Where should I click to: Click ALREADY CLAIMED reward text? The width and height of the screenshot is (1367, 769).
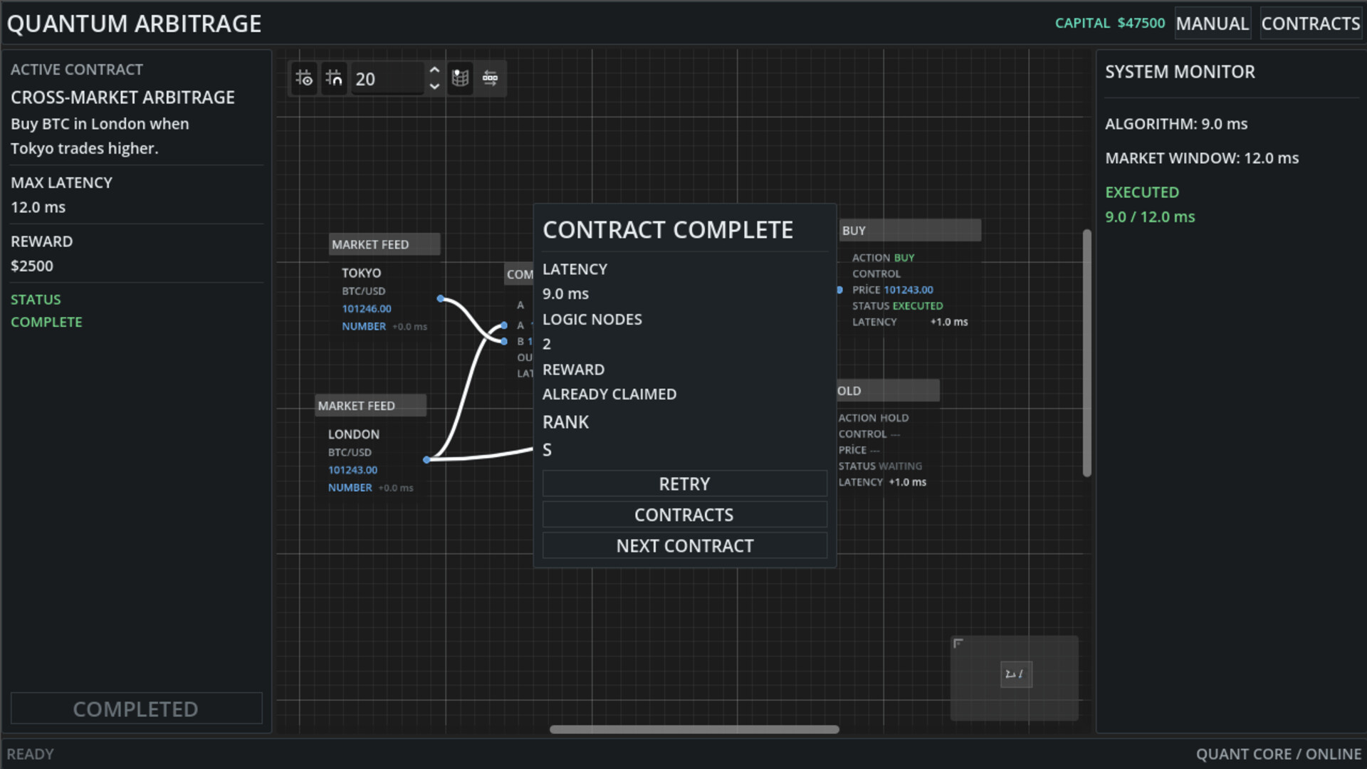609,394
